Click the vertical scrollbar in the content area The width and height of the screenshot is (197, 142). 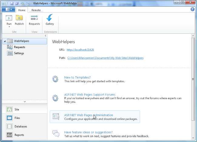click(x=193, y=79)
